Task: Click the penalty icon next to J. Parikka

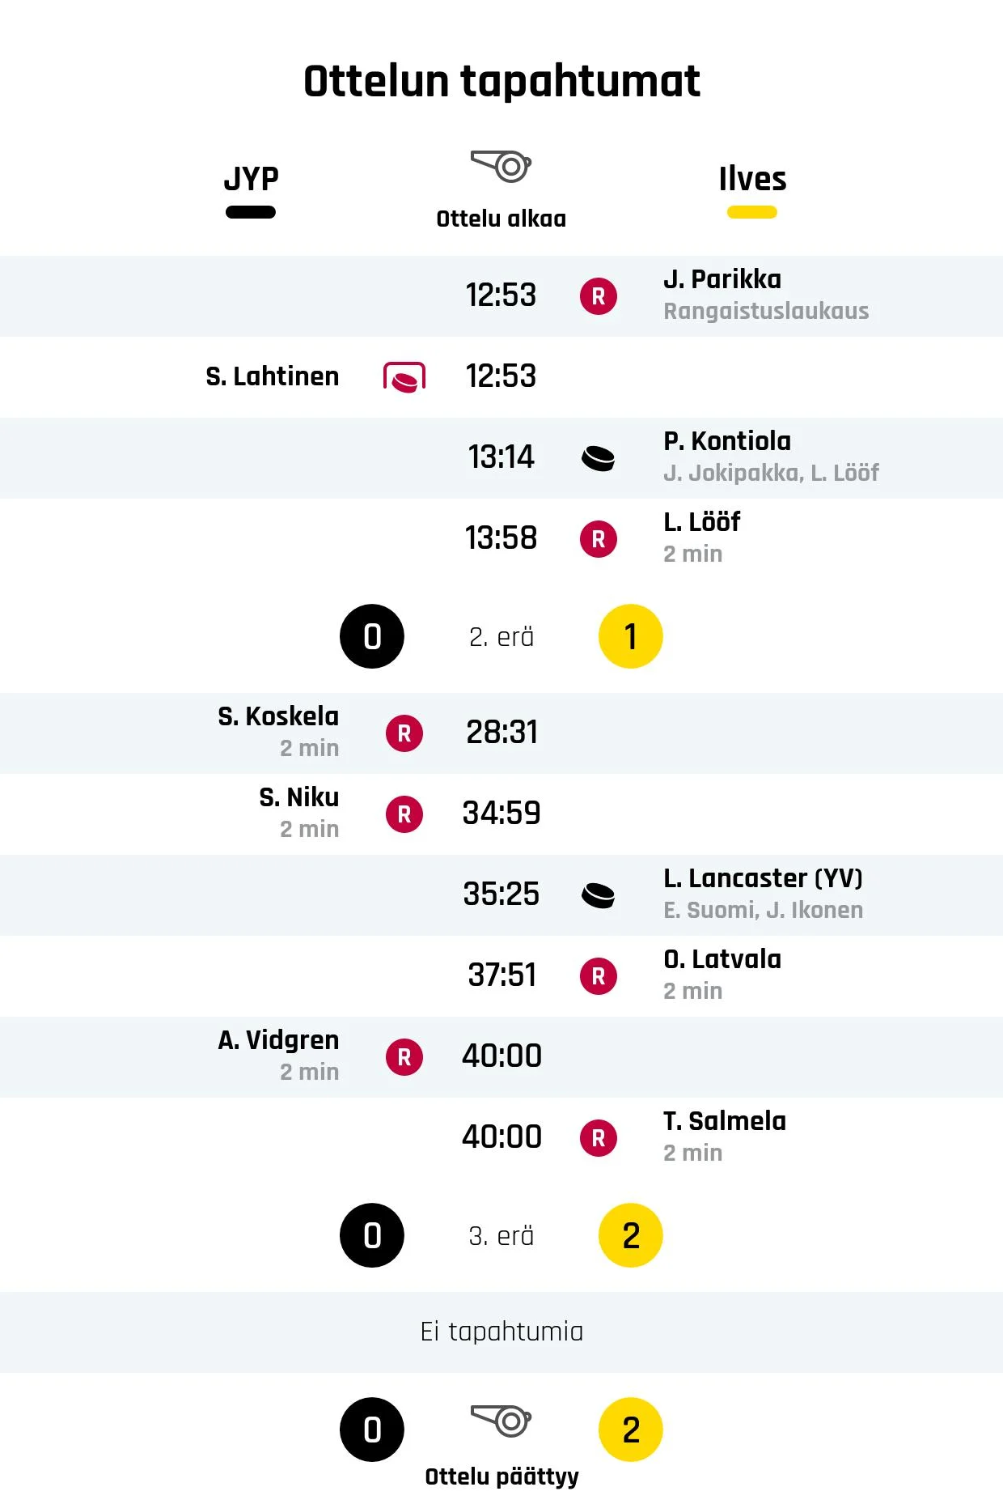Action: click(599, 296)
